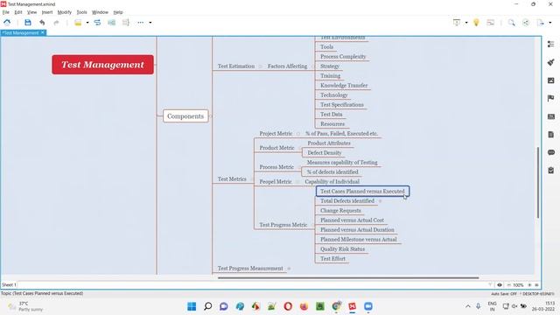The image size is (560, 315).
Task: Select the Sheet 1 tab
Action: click(x=9, y=284)
